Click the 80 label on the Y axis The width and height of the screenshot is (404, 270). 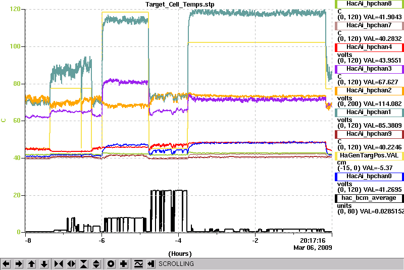[x=17, y=84]
